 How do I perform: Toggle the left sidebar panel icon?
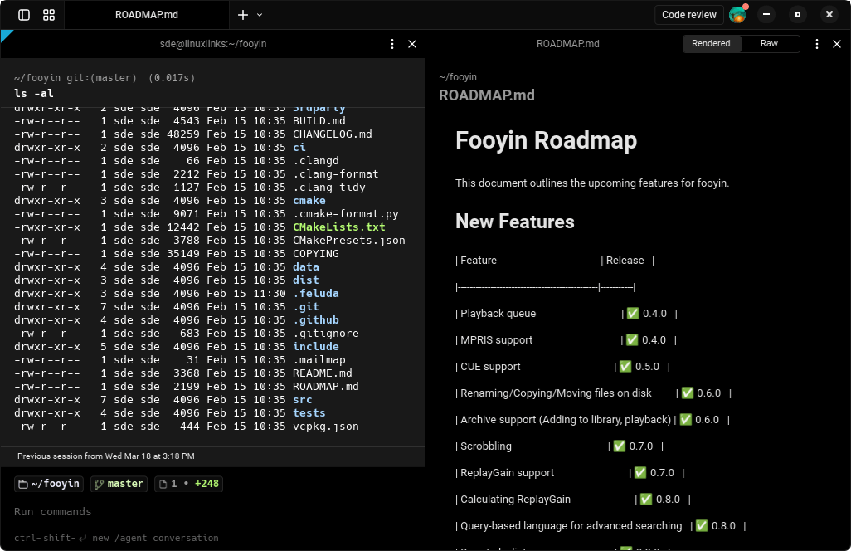pos(24,15)
